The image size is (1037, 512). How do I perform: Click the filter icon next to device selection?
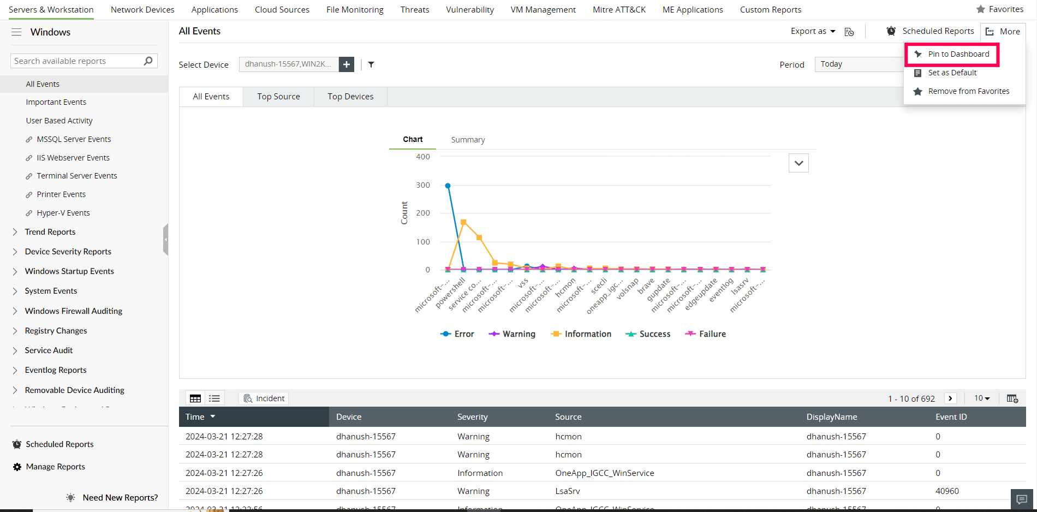tap(371, 64)
